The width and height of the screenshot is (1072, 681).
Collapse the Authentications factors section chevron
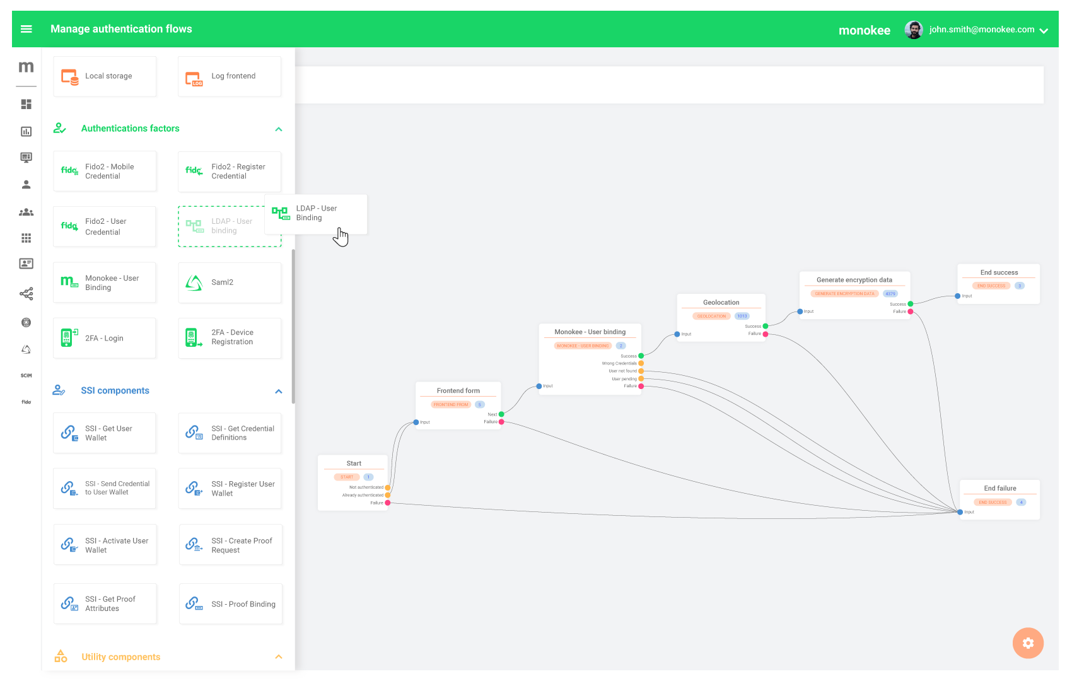tap(279, 129)
